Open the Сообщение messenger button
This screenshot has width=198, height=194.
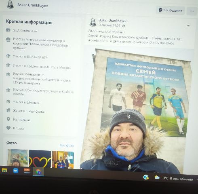point(170,10)
